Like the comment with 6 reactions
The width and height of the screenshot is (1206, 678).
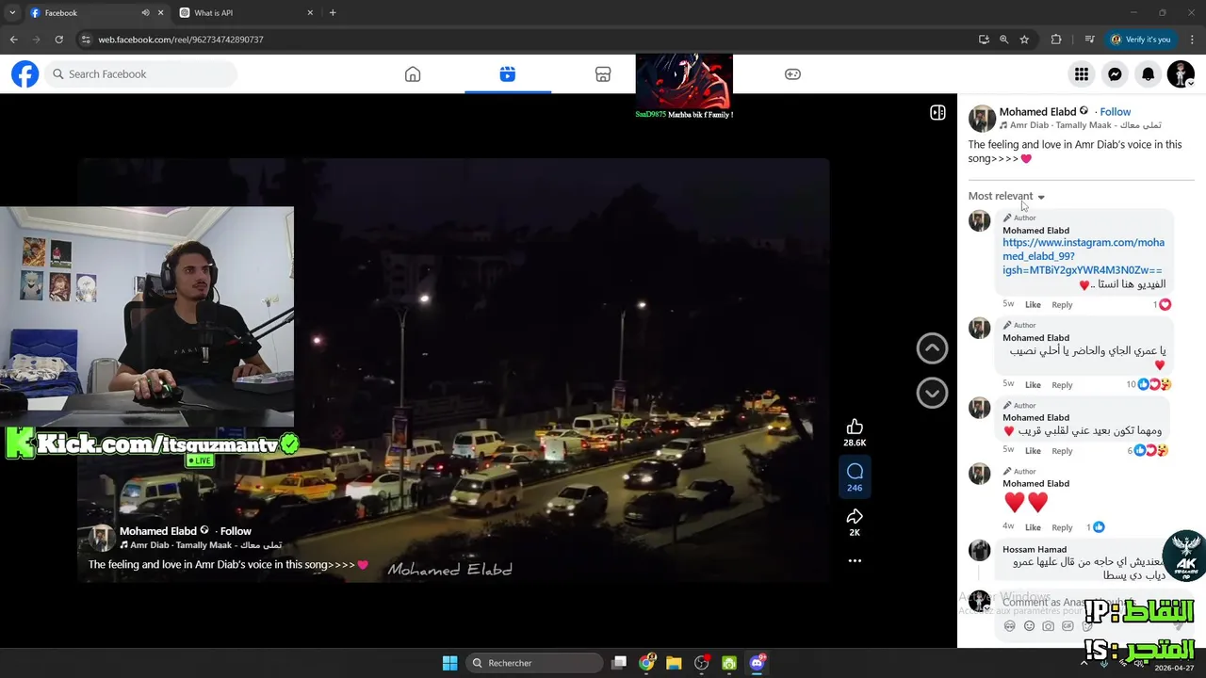(x=1033, y=451)
